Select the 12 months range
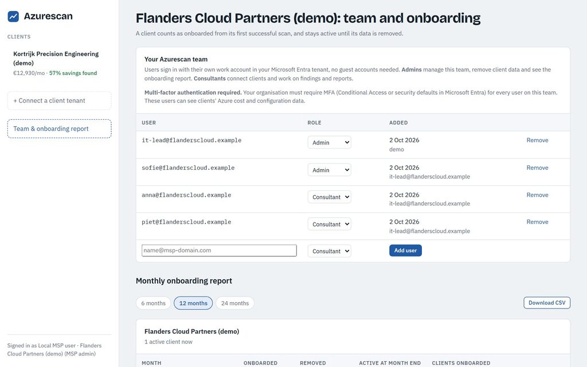 (193, 303)
